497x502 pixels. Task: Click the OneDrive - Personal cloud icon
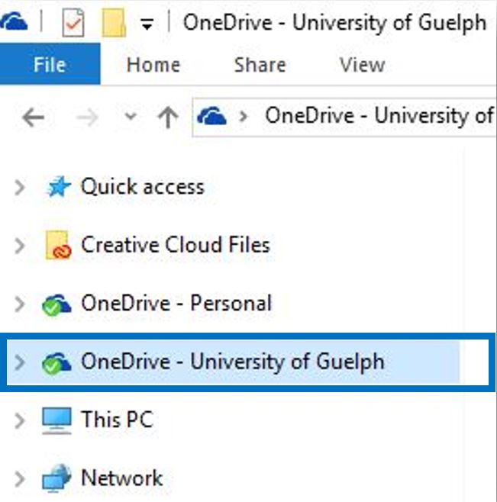pyautogui.click(x=58, y=304)
